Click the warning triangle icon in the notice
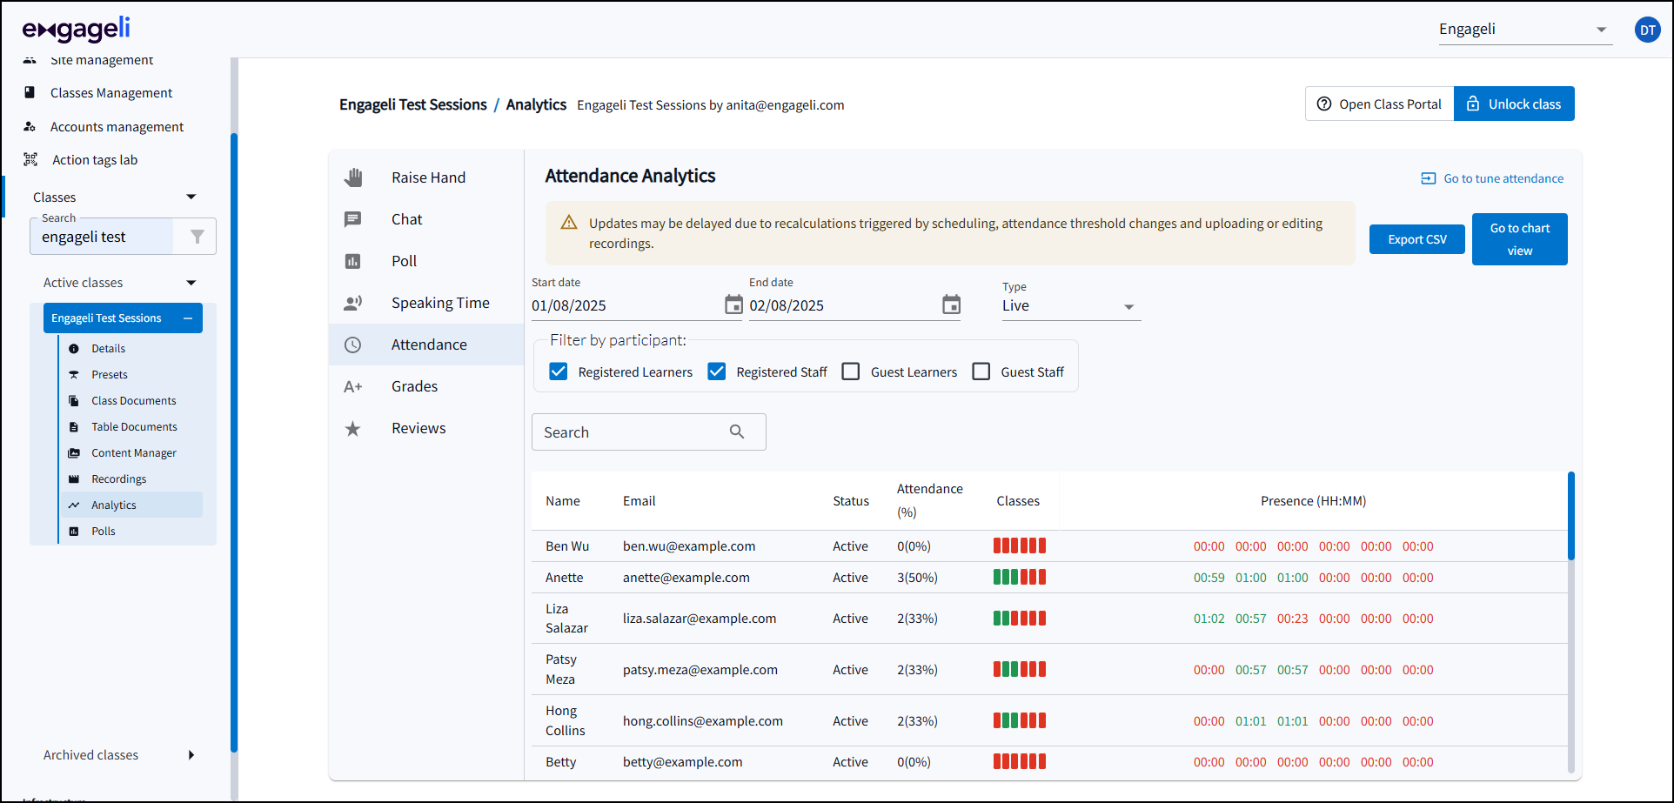The height and width of the screenshot is (803, 1674). (569, 223)
